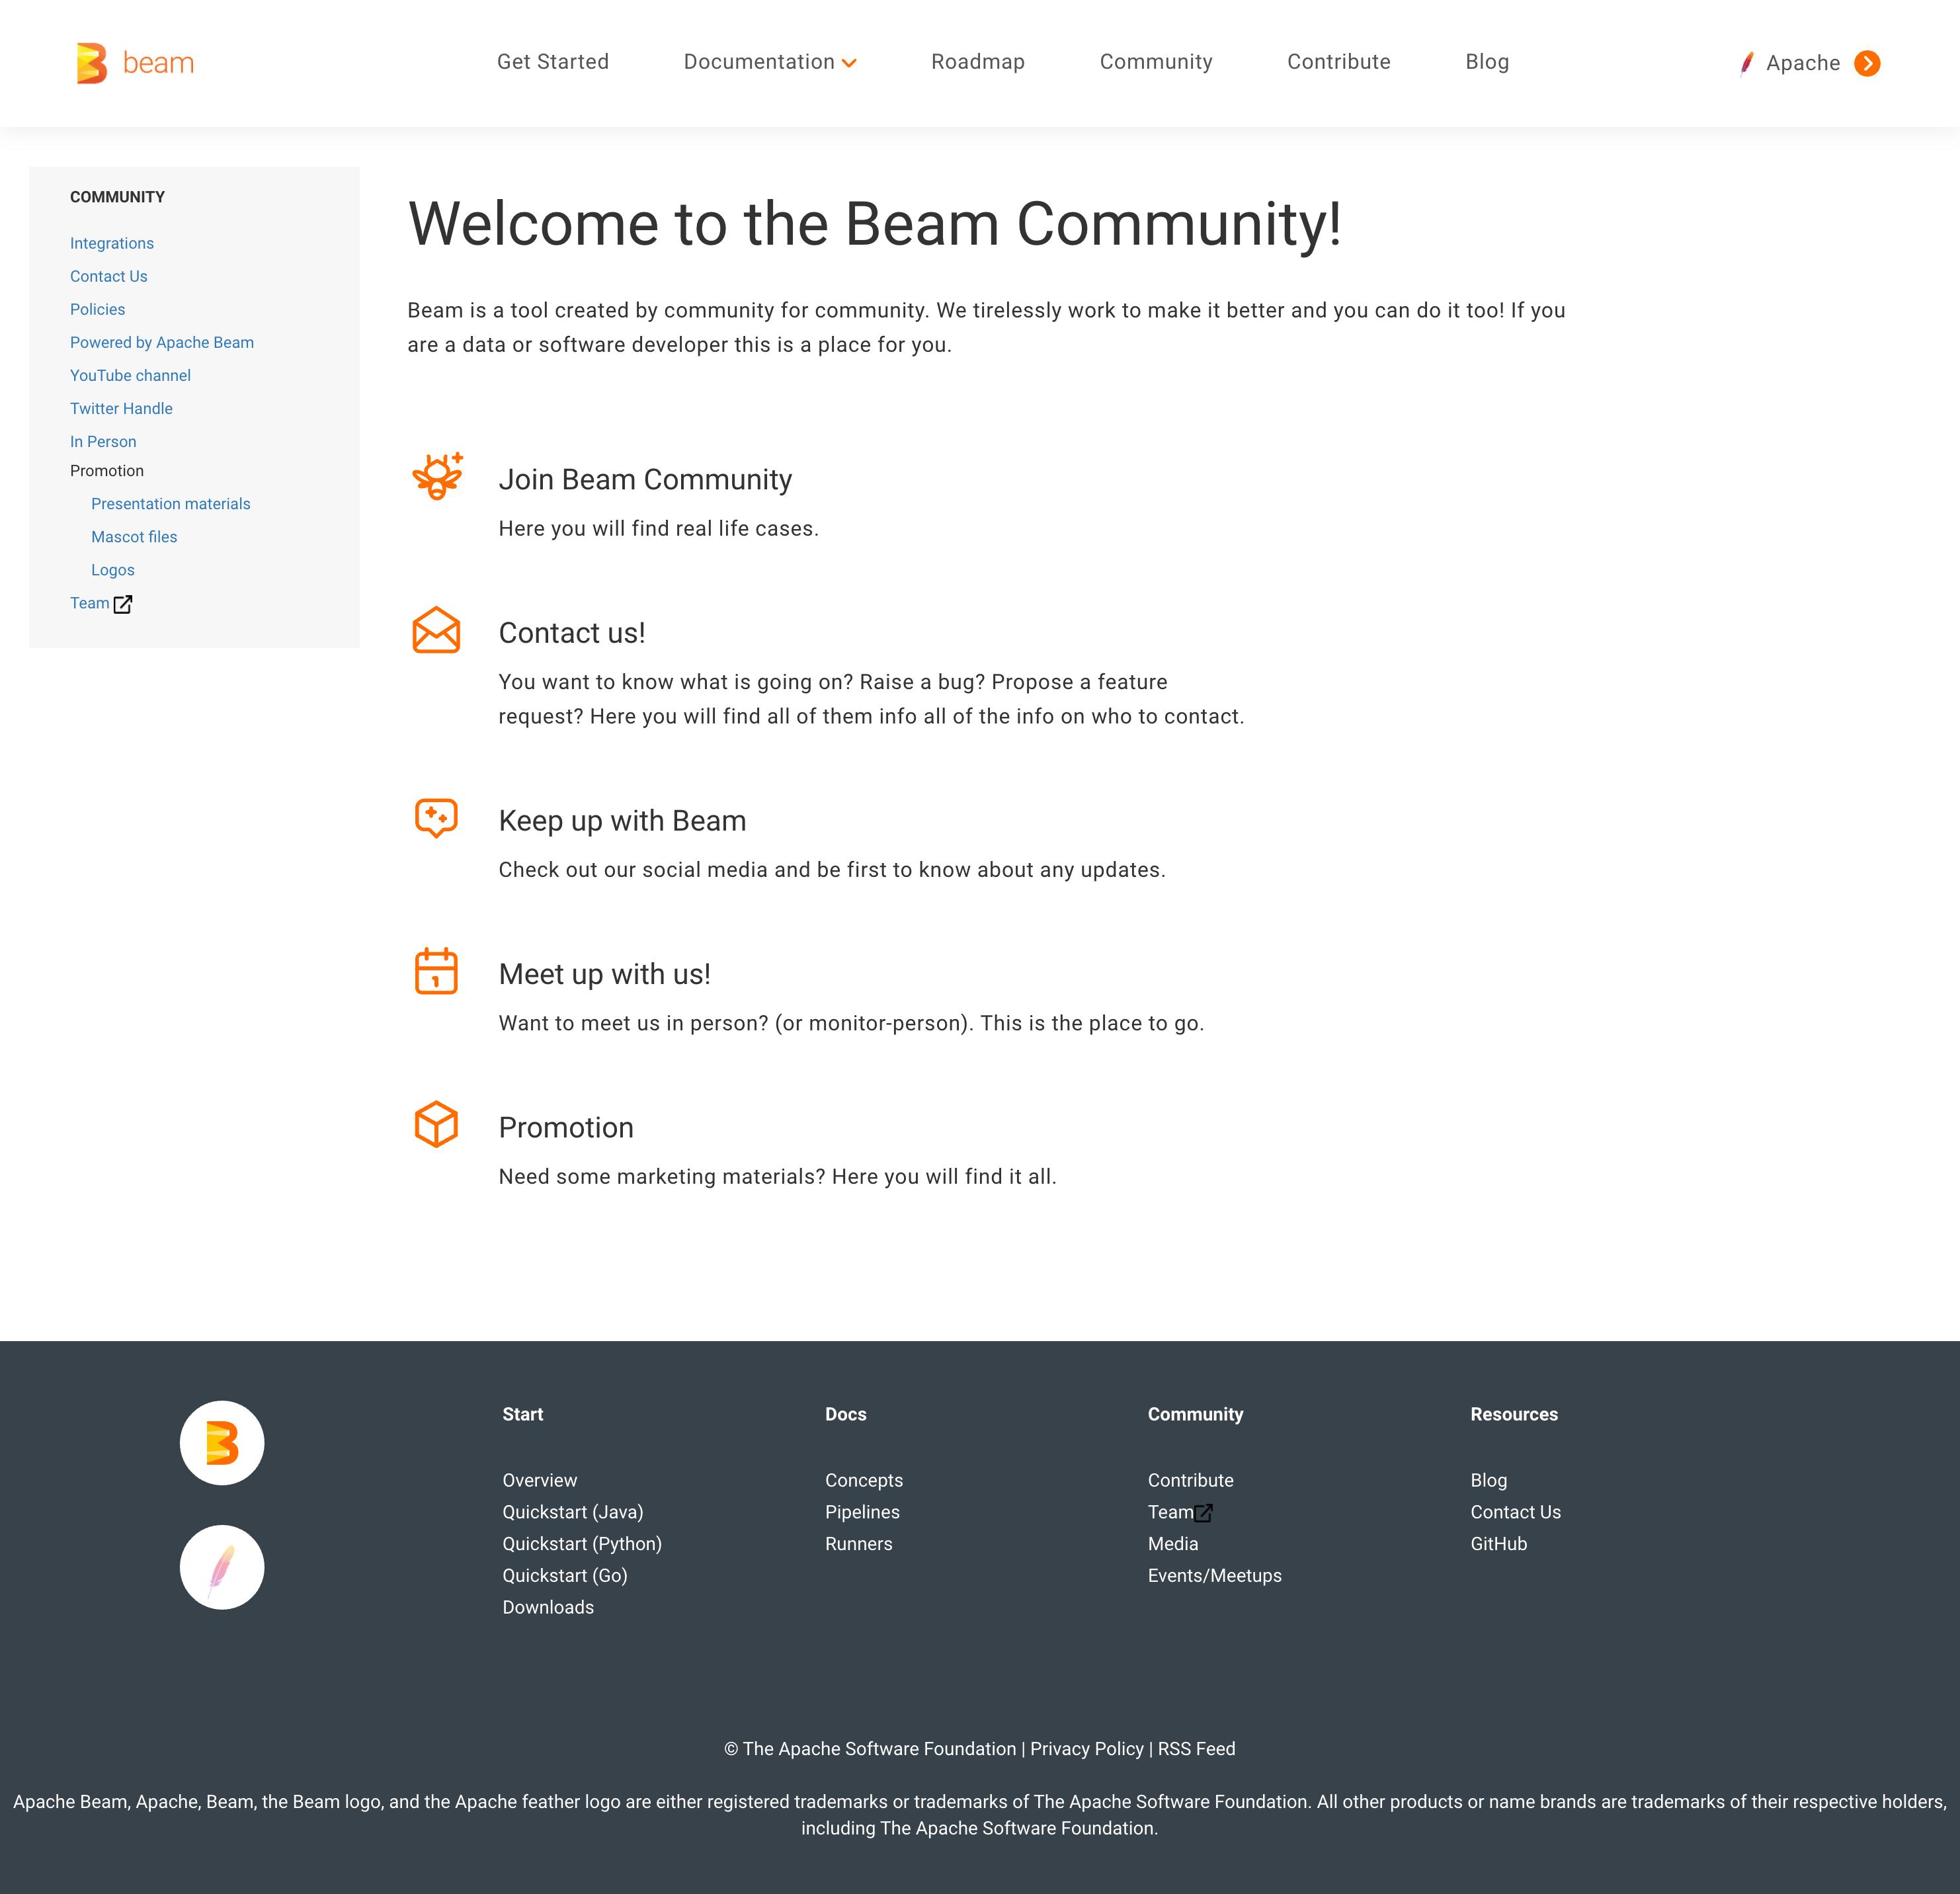Click the Join Beam Community heading
Image resolution: width=1960 pixels, height=1894 pixels.
point(645,480)
